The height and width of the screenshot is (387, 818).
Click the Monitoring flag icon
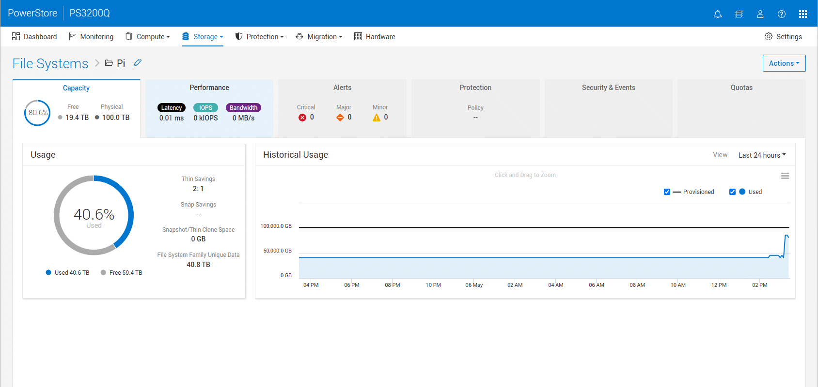coord(72,36)
